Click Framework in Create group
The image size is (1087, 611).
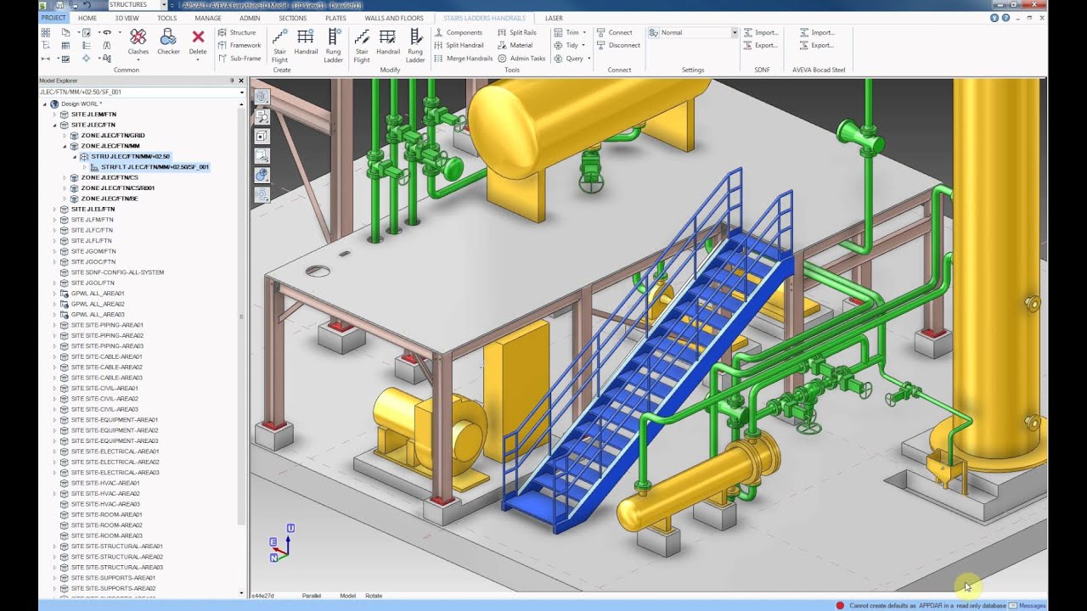[239, 45]
